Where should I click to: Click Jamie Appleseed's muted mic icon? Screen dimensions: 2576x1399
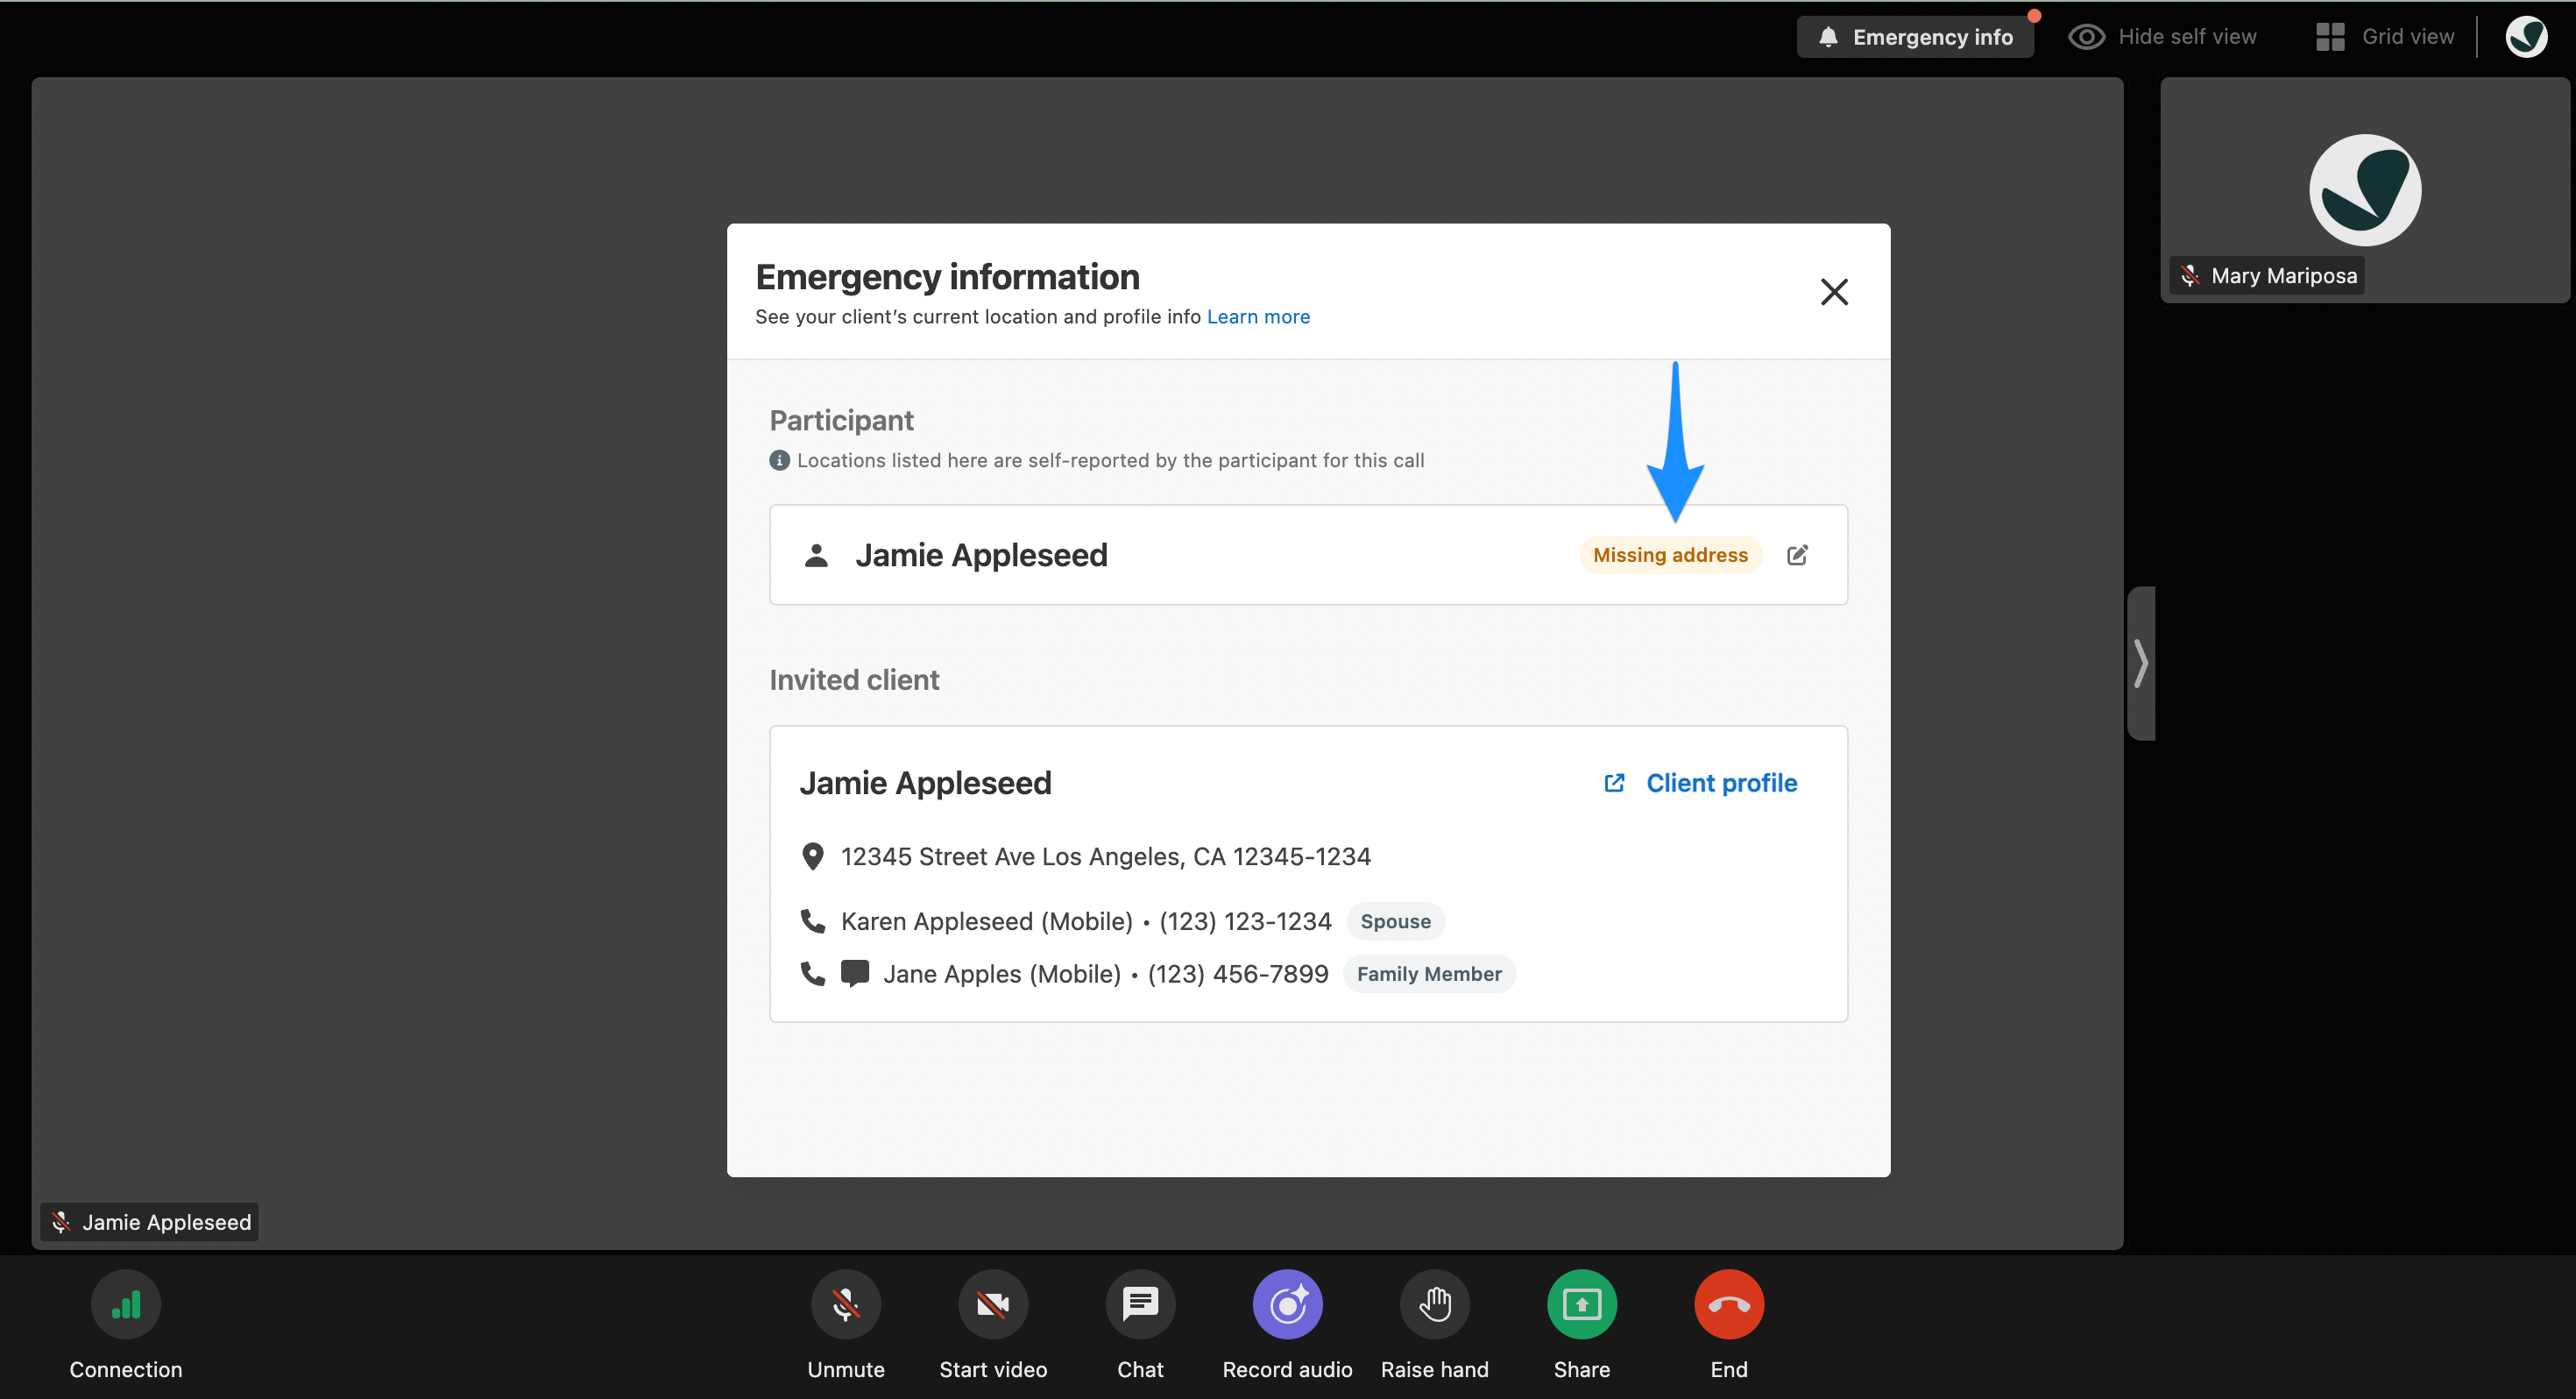(x=60, y=1222)
